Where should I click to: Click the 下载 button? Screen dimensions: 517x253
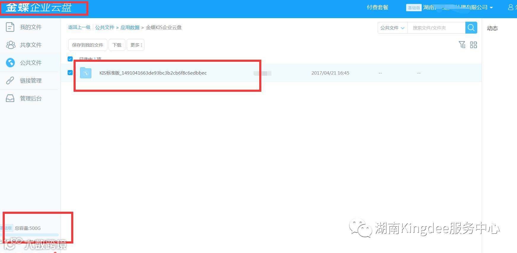(x=117, y=45)
